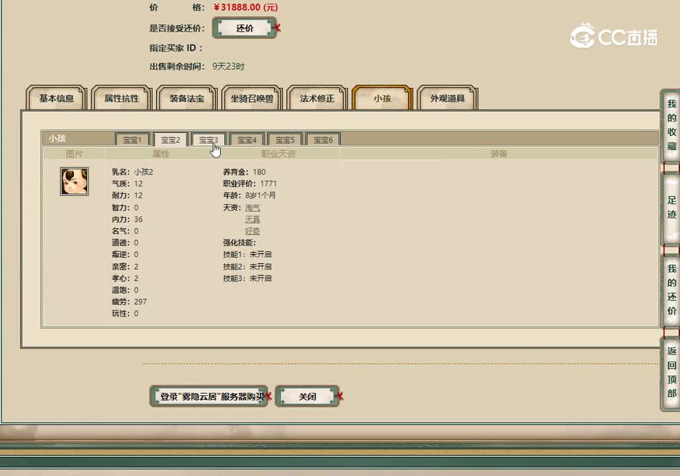
Task: Open the 好奇 talent link
Action: 252,231
